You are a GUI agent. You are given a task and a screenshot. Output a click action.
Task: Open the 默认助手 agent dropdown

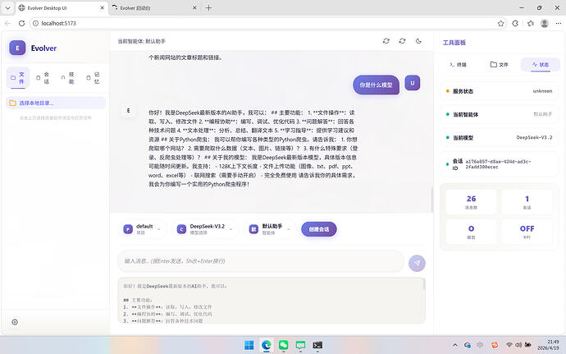pos(270,229)
